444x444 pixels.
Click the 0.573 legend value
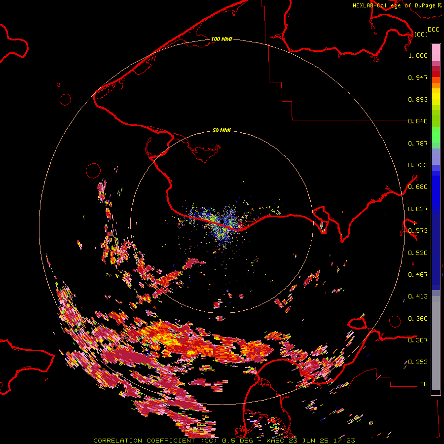[x=418, y=231]
